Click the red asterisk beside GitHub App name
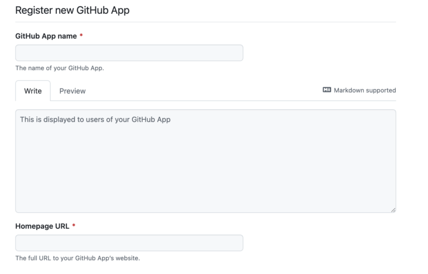The image size is (428, 274). (81, 36)
